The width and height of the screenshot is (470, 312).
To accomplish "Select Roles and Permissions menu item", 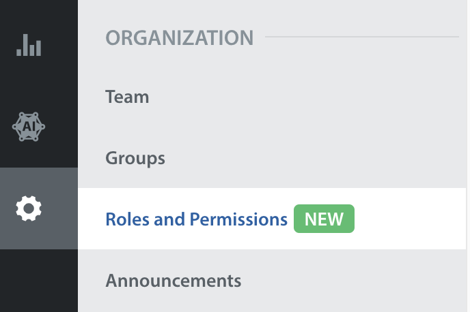I will [x=272, y=219].
